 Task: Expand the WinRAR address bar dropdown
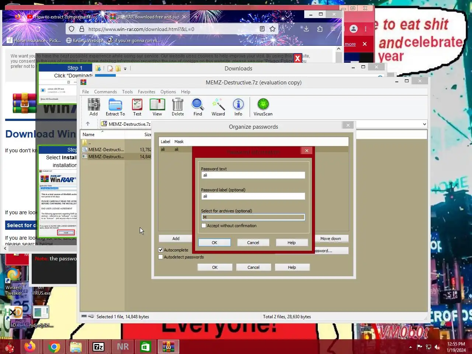click(424, 124)
